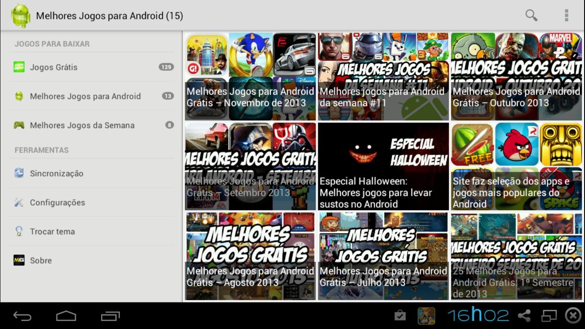Click the title Melhores Jogos para Android (15)
Image resolution: width=585 pixels, height=329 pixels.
110,16
